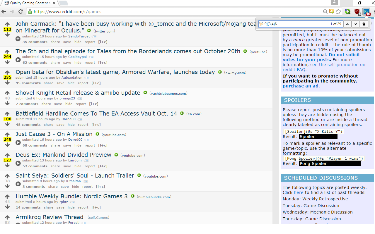
Task: Go to next regex match
Action: pos(356,24)
